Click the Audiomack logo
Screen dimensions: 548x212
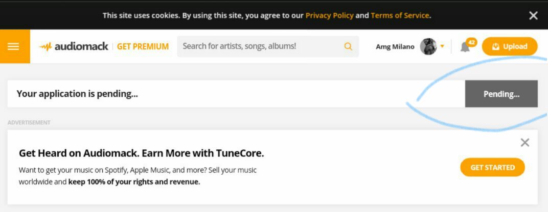[75, 46]
